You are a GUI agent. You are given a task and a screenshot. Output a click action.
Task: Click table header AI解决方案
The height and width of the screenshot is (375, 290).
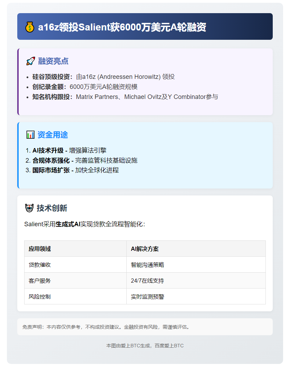click(x=196, y=249)
